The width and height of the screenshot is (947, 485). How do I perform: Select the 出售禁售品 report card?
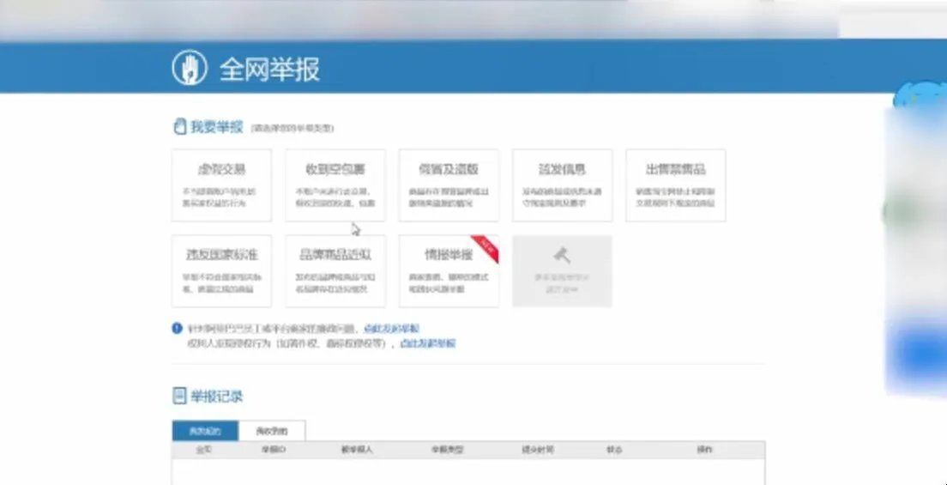pyautogui.click(x=676, y=185)
